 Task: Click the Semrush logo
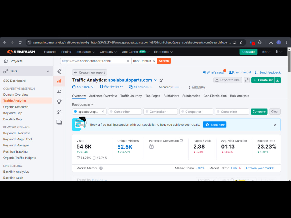pyautogui.click(x=21, y=52)
